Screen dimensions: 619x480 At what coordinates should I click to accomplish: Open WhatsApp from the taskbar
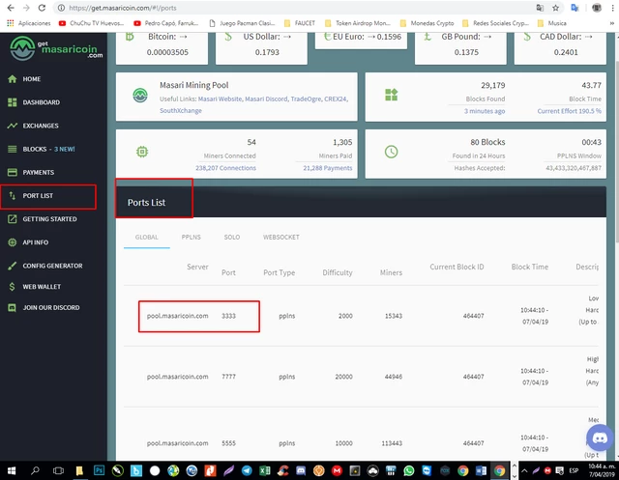pyautogui.click(x=409, y=470)
